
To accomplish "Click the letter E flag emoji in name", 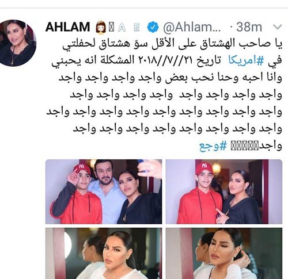I will point(137,28).
